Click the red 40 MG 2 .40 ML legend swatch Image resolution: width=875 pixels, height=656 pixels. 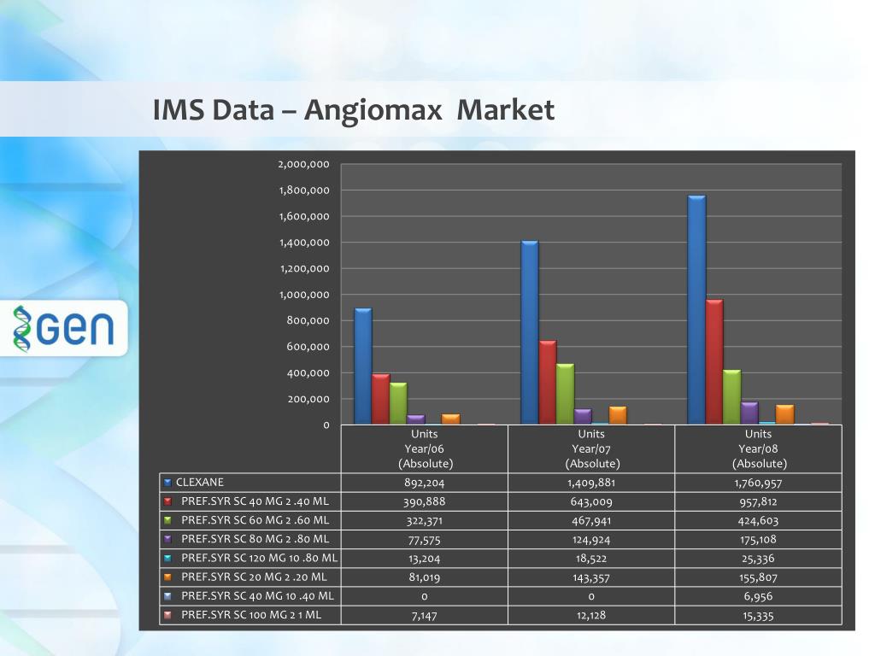point(167,501)
